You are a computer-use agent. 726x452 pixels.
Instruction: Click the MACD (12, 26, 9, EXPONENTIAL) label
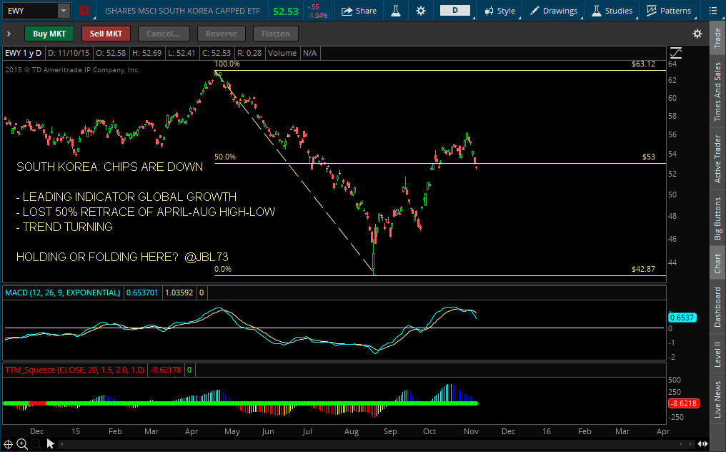pos(62,293)
